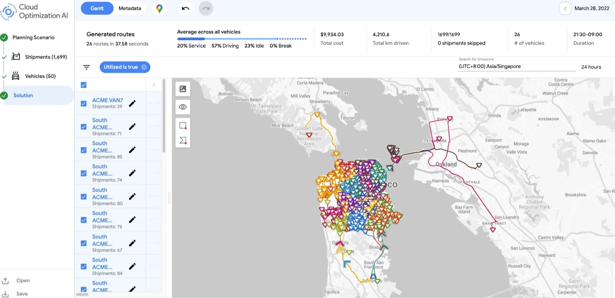Switch to the Metadata tab
The width and height of the screenshot is (615, 298).
130,8
